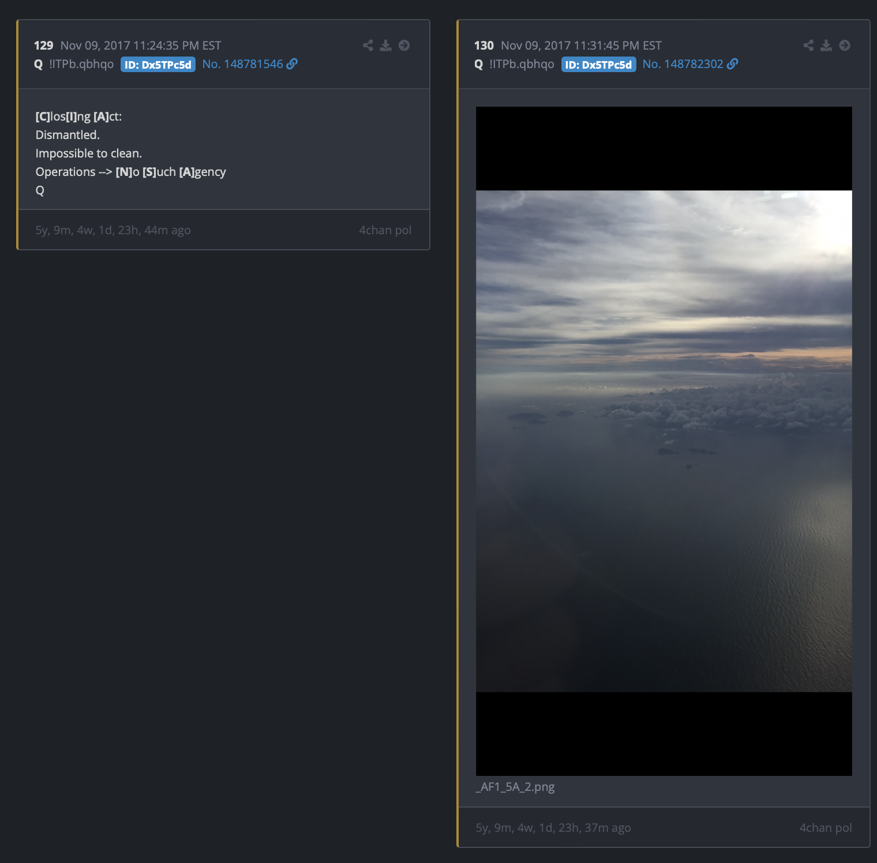Click filename _AF1_5A_2.png

click(515, 787)
